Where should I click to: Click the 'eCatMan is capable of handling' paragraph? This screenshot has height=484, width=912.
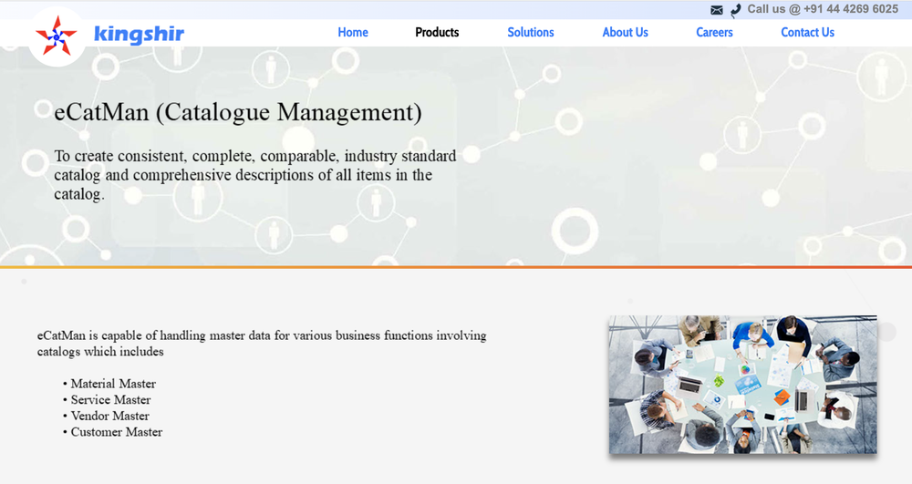(262, 344)
